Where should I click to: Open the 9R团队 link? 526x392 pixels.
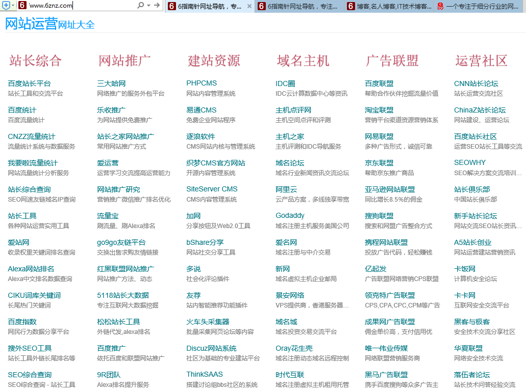click(109, 374)
